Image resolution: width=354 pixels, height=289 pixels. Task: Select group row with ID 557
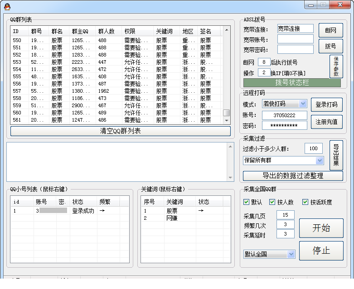[x=116, y=91]
